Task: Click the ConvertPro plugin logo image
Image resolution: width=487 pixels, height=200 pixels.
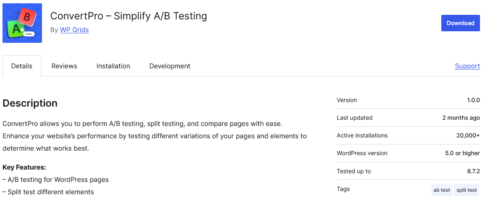Action: 22,23
